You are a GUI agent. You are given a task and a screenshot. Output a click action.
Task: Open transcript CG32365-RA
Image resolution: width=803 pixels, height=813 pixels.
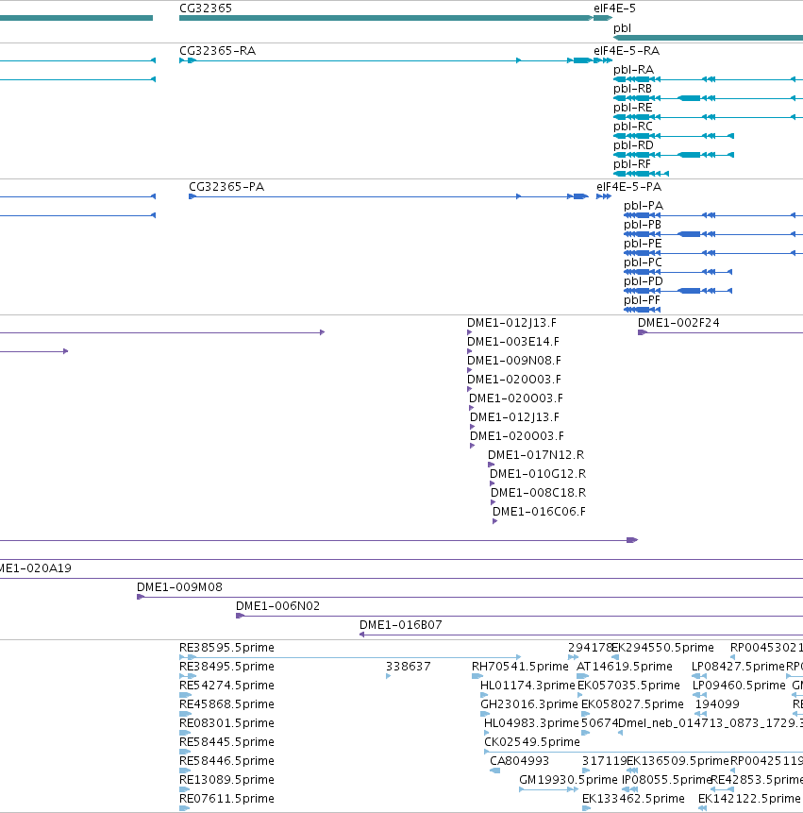217,51
